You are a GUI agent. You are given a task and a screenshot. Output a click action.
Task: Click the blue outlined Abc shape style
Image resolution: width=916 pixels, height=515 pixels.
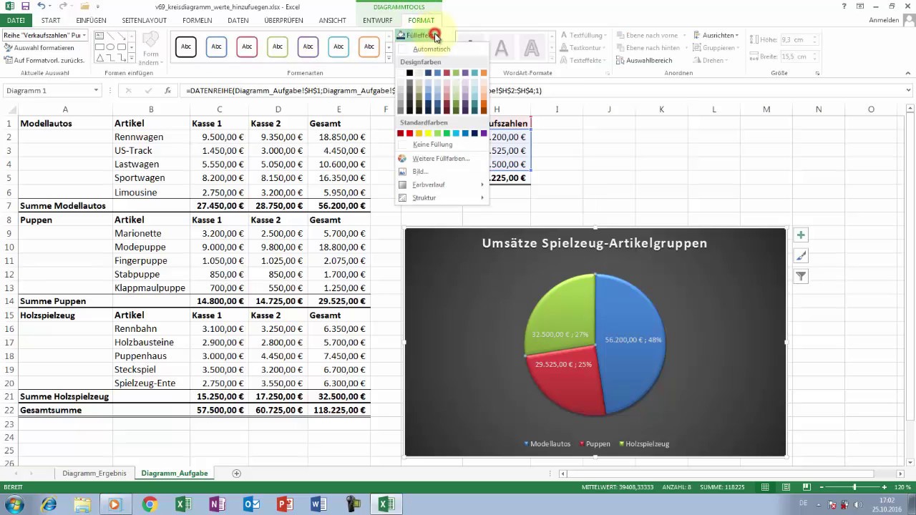[216, 46]
